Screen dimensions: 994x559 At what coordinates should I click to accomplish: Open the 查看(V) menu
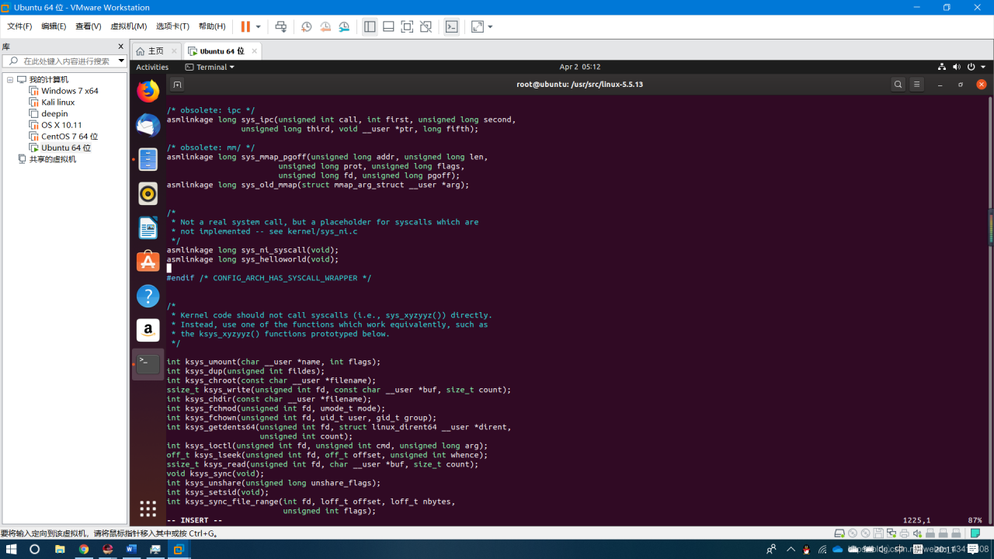(89, 26)
